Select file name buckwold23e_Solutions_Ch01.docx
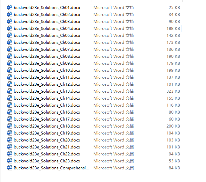Viewport: 206px width, 182px height. pos(47,8)
